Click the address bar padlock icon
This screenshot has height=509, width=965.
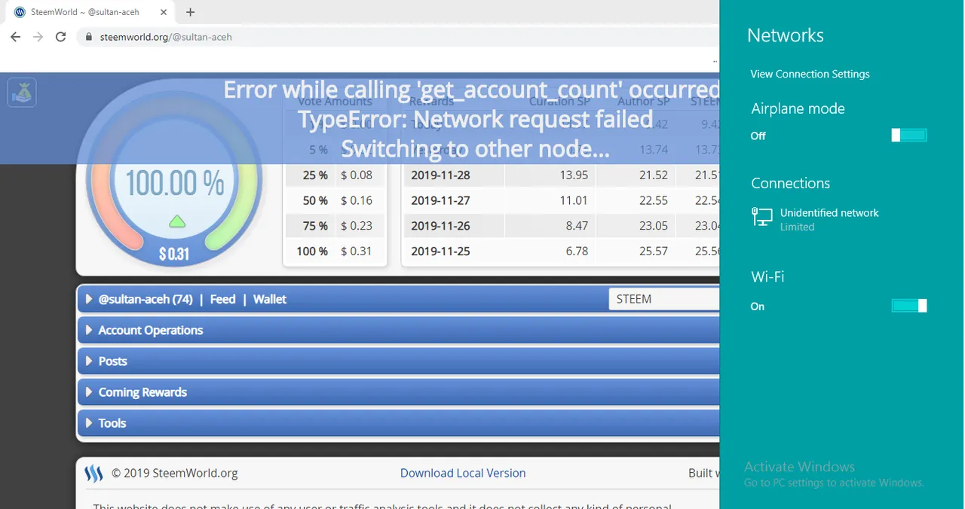click(89, 37)
